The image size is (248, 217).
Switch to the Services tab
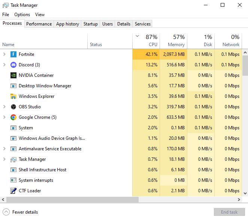tap(142, 24)
